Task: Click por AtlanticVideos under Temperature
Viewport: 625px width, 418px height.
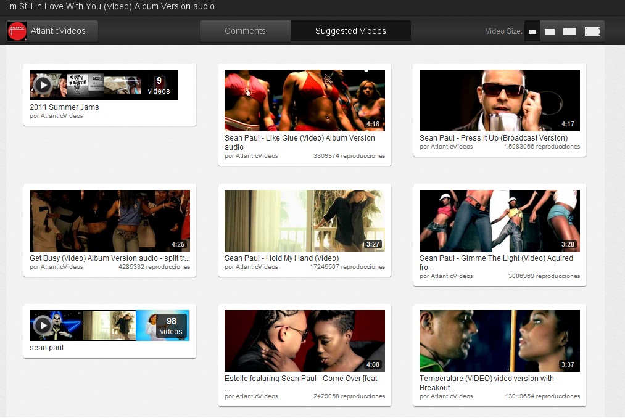Action: [x=446, y=396]
